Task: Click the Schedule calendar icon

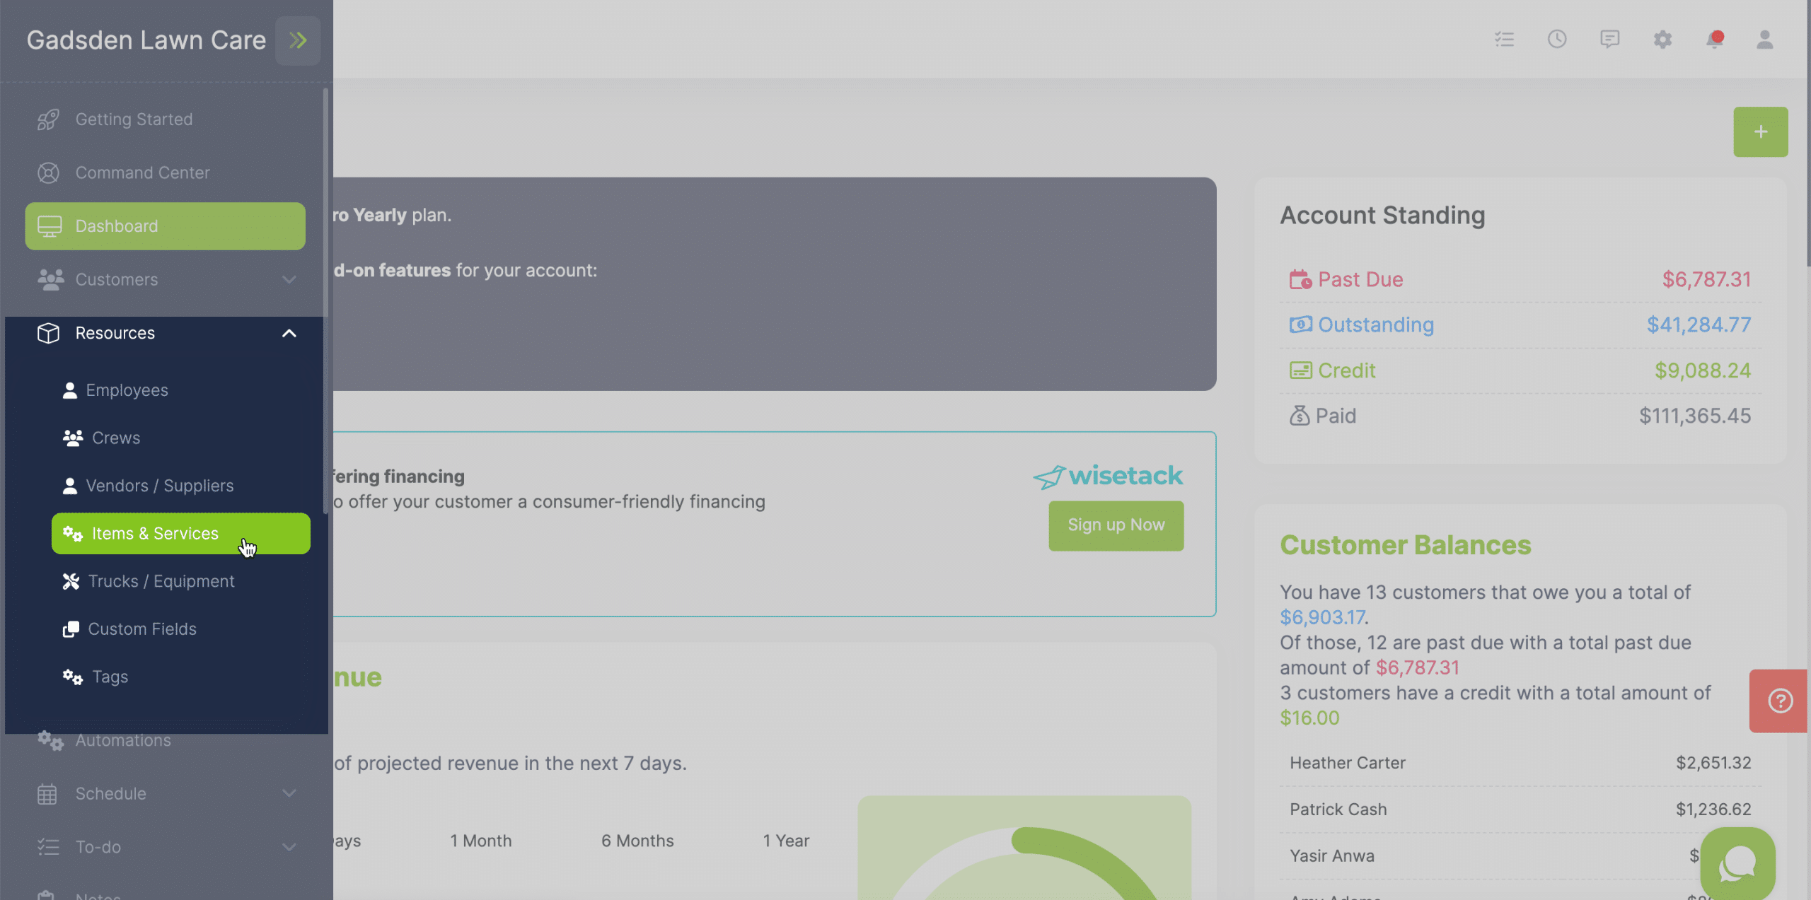Action: [x=47, y=794]
